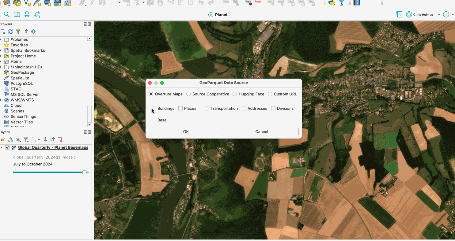This screenshot has height=241, width=455.
Task: Check the Addresses checkbox
Action: [244, 108]
